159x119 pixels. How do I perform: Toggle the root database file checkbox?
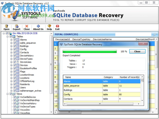tap(7, 33)
